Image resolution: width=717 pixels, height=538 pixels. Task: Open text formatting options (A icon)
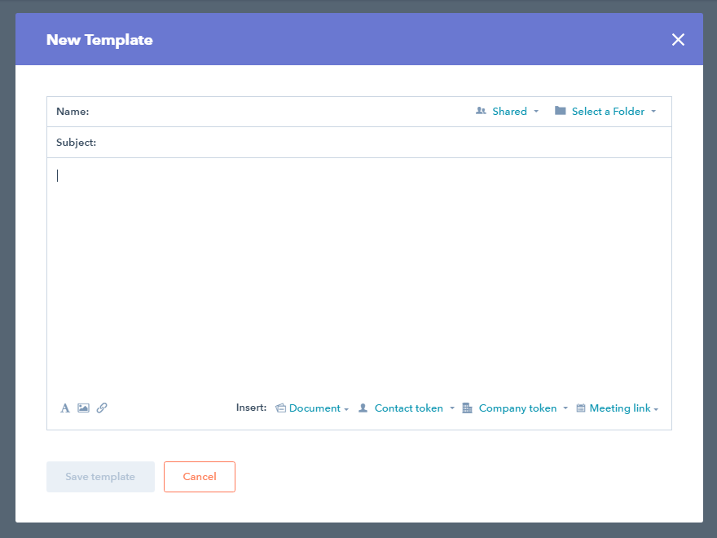point(65,408)
